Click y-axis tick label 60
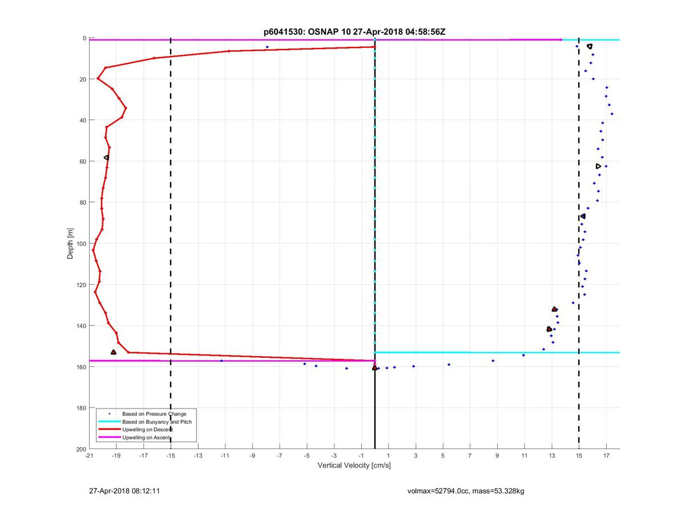The width and height of the screenshot is (685, 505). 82,161
